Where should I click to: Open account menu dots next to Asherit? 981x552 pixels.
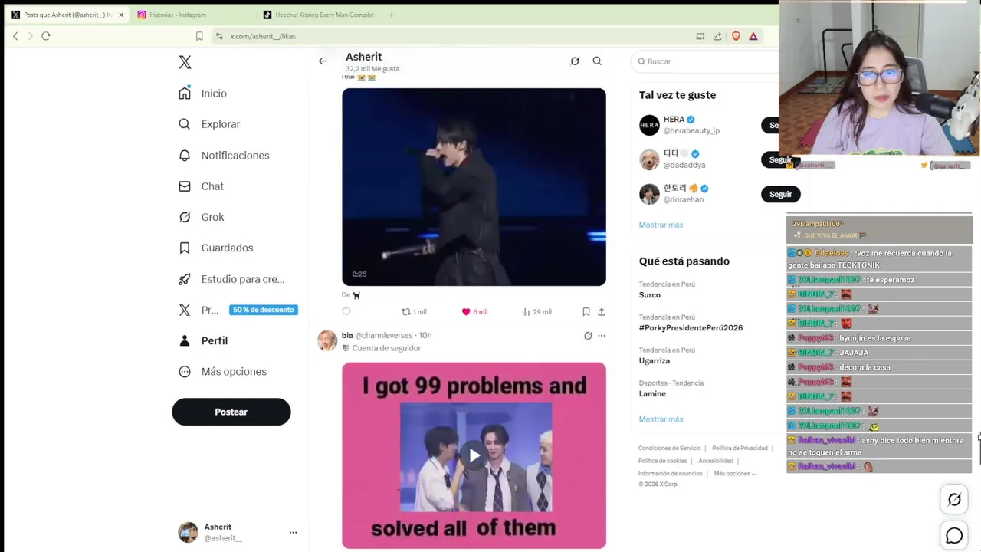tap(293, 532)
